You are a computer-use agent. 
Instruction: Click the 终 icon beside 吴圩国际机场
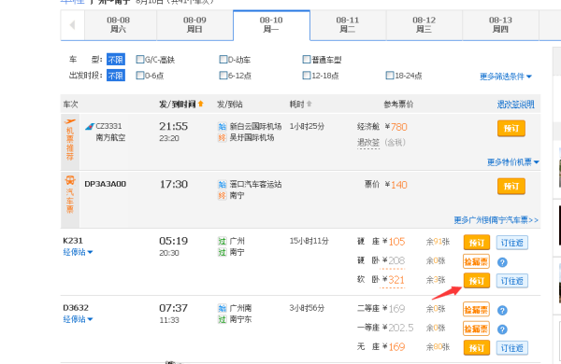[223, 138]
